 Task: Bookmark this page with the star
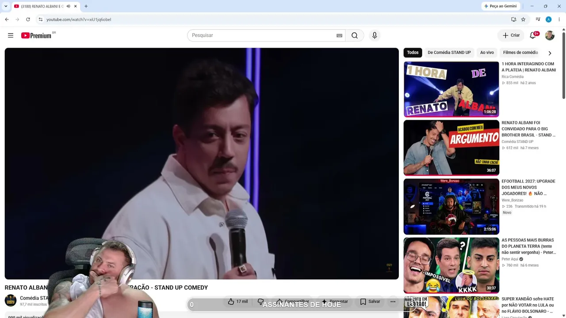523,19
